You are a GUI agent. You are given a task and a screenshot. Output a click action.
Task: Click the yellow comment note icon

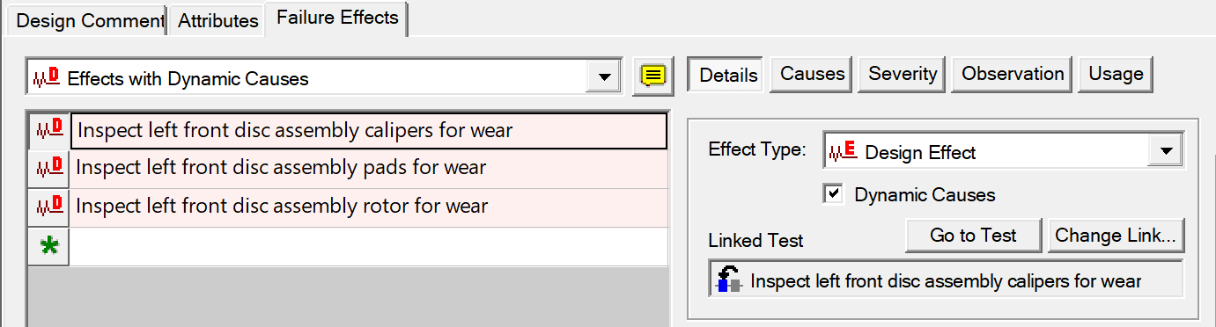pos(652,76)
